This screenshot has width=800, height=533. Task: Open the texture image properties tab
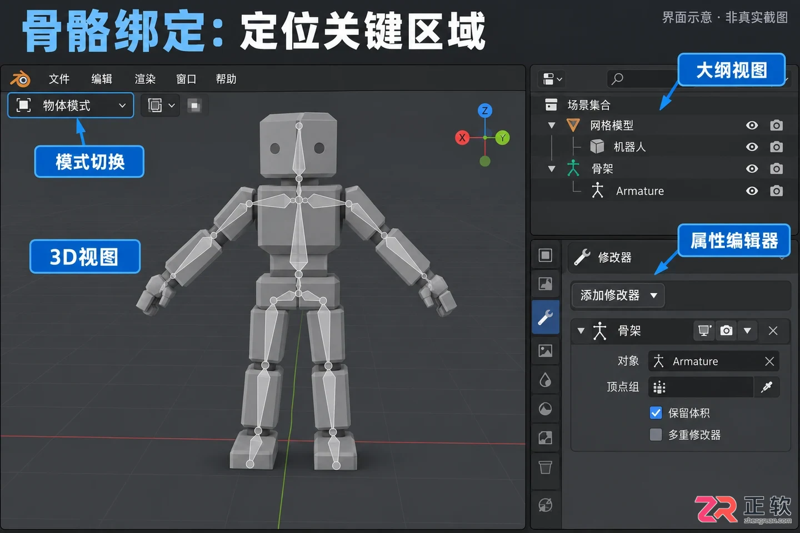point(546,438)
